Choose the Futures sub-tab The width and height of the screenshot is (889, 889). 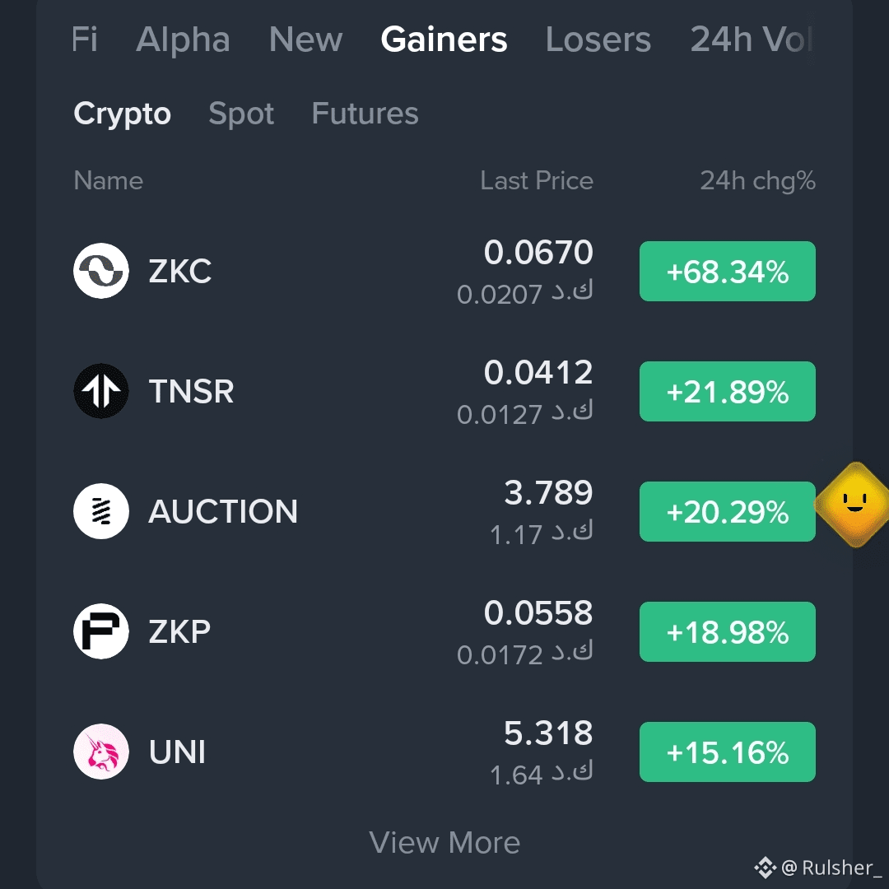(x=365, y=113)
